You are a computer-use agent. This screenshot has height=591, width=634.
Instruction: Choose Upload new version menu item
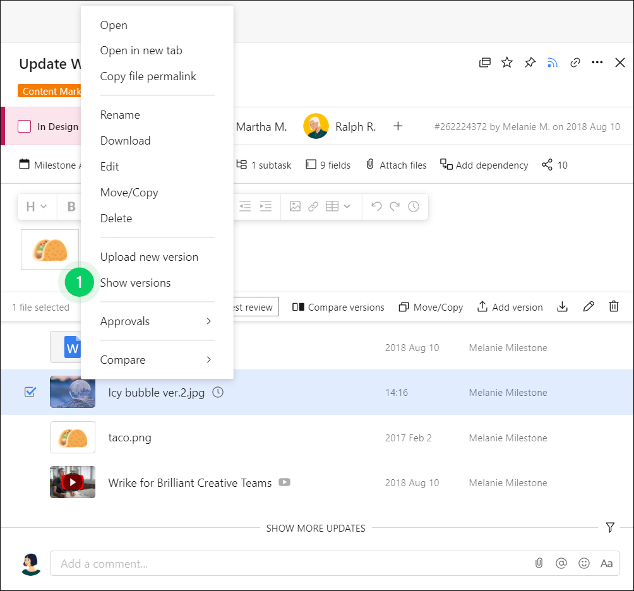pos(149,257)
